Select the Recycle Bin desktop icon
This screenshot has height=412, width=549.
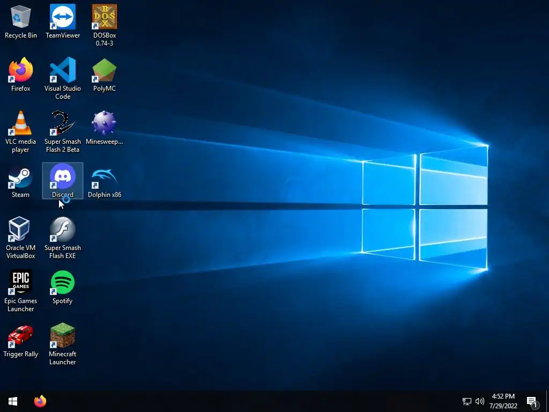(x=21, y=21)
